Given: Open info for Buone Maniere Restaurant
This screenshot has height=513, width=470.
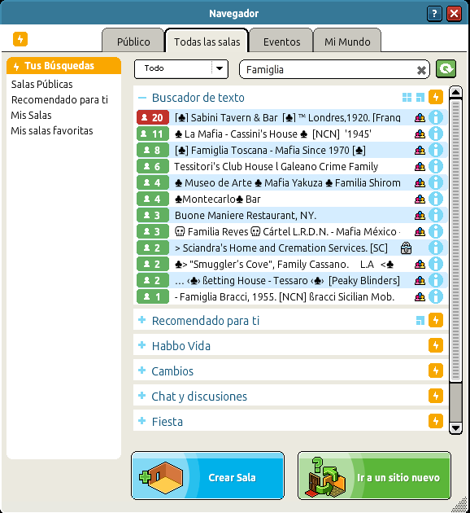Looking at the screenshot, I should (436, 215).
